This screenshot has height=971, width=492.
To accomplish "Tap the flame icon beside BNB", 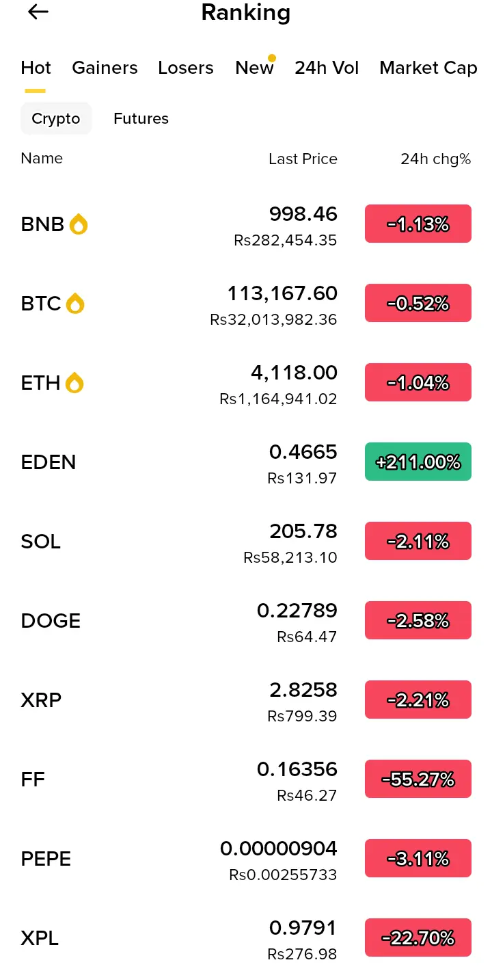I will point(79,224).
